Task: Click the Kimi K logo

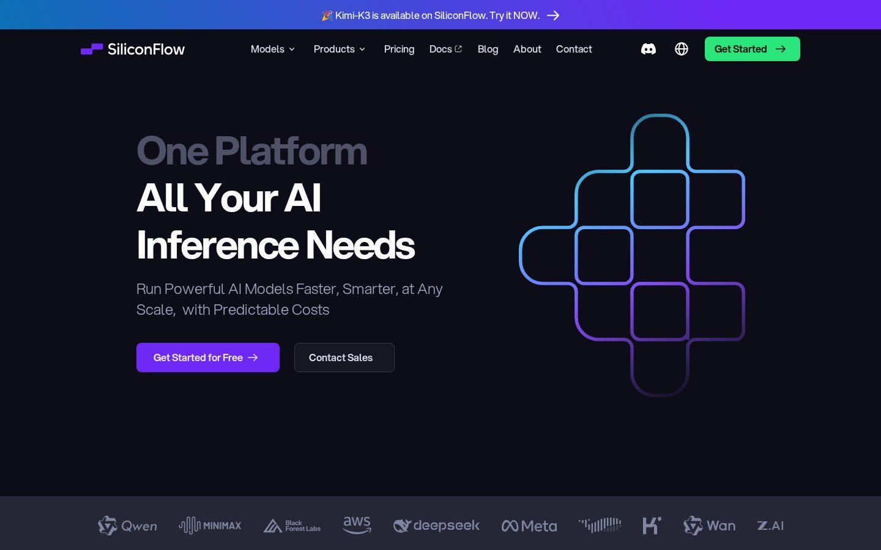Action: (x=652, y=526)
